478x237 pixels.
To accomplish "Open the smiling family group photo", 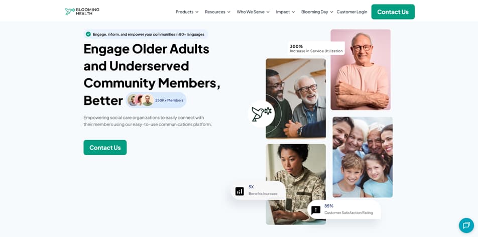I will [x=363, y=157].
